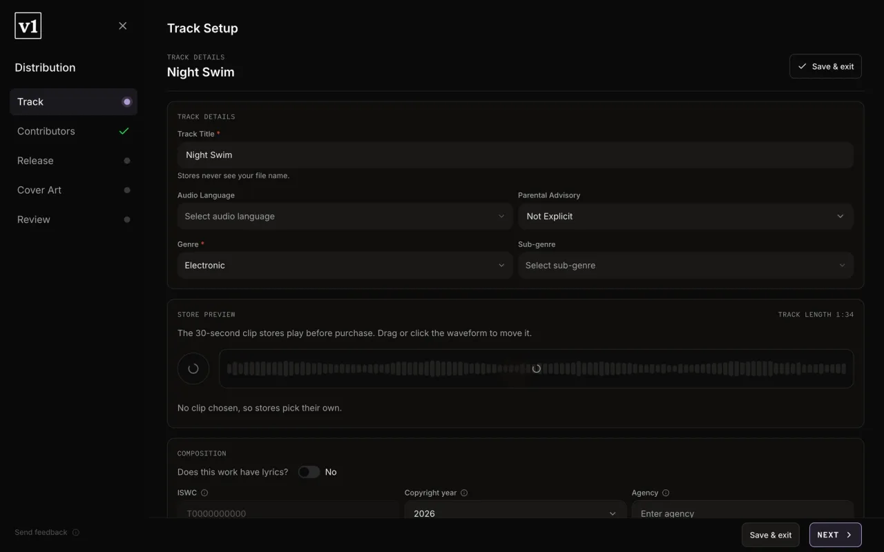Click the v1 logo icon
884x552 pixels.
click(x=28, y=26)
